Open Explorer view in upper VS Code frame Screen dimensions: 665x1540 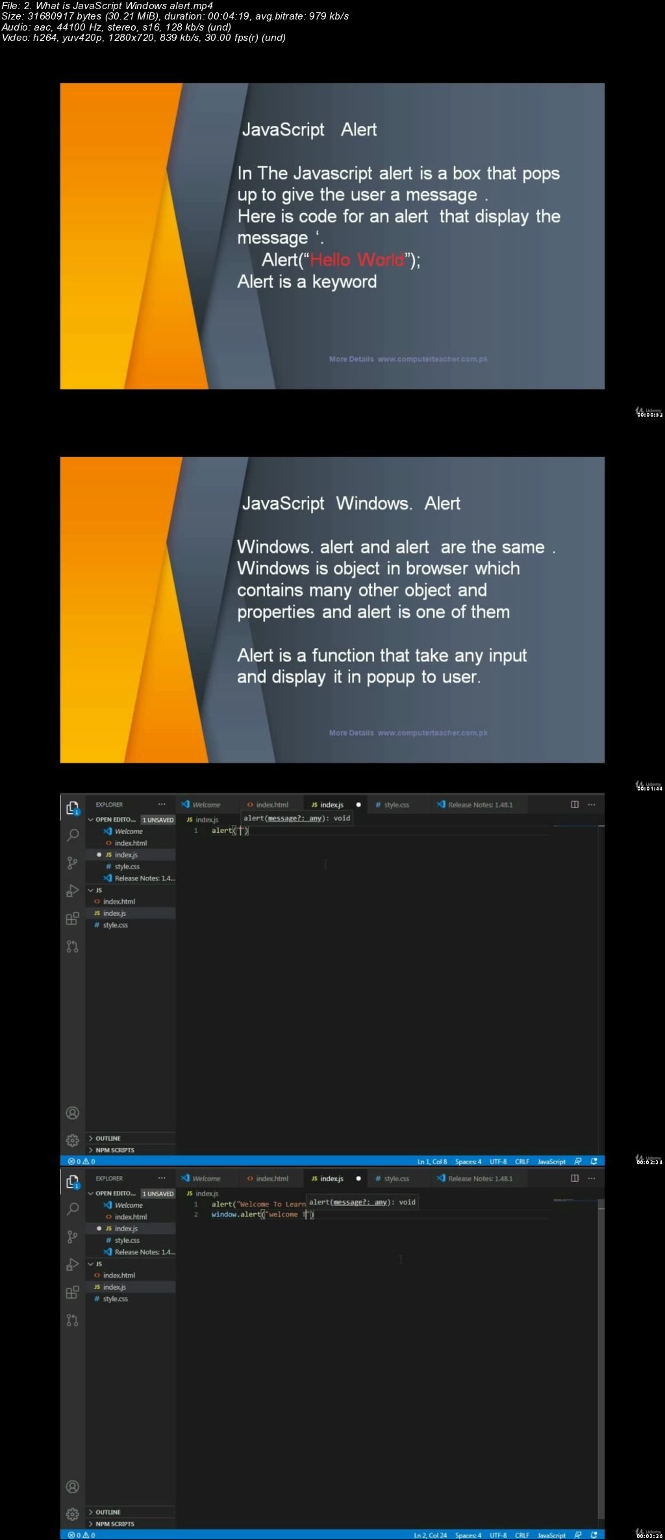pyautogui.click(x=72, y=807)
